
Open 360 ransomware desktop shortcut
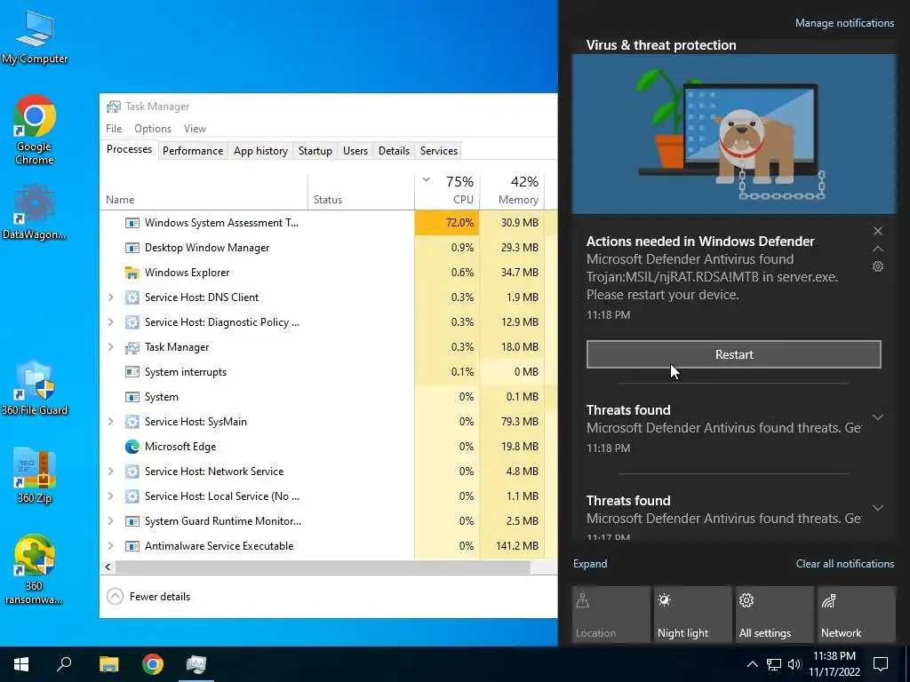click(x=35, y=569)
